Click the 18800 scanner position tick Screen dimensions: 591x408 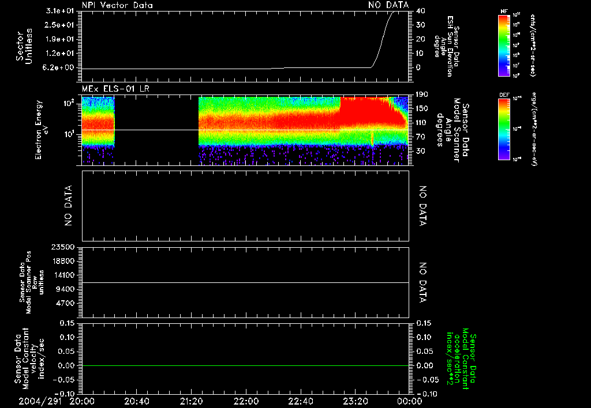[62, 261]
